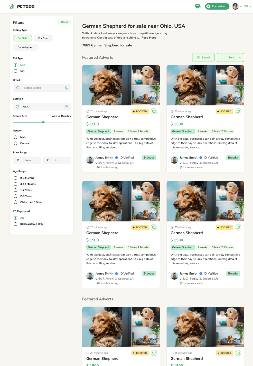Open the main dog photo on middle-right card
This screenshot has width=253, height=366.
coord(191,201)
